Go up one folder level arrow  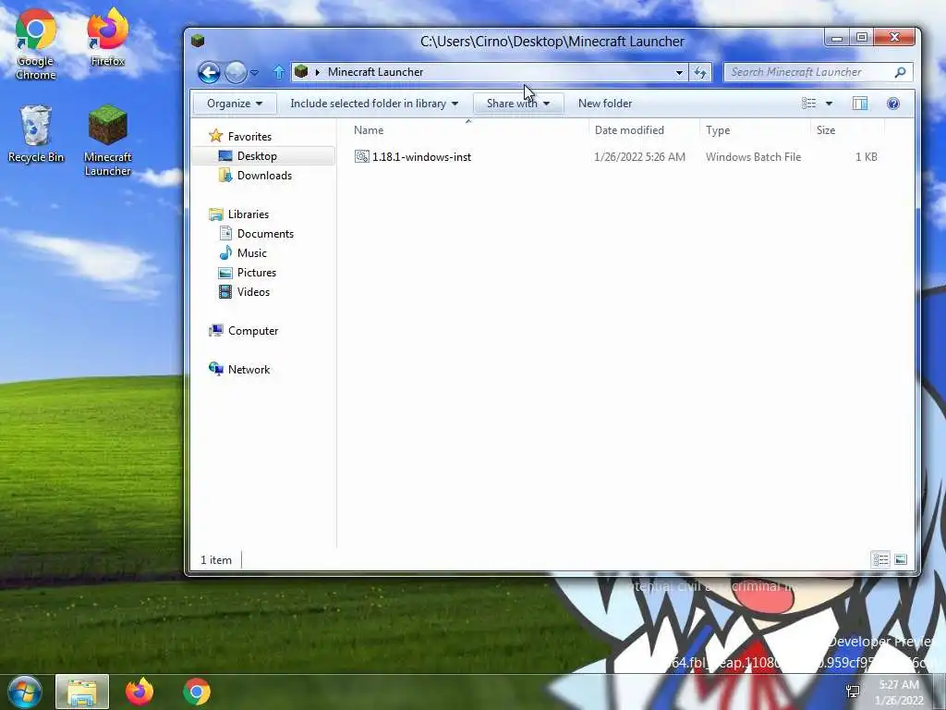278,72
